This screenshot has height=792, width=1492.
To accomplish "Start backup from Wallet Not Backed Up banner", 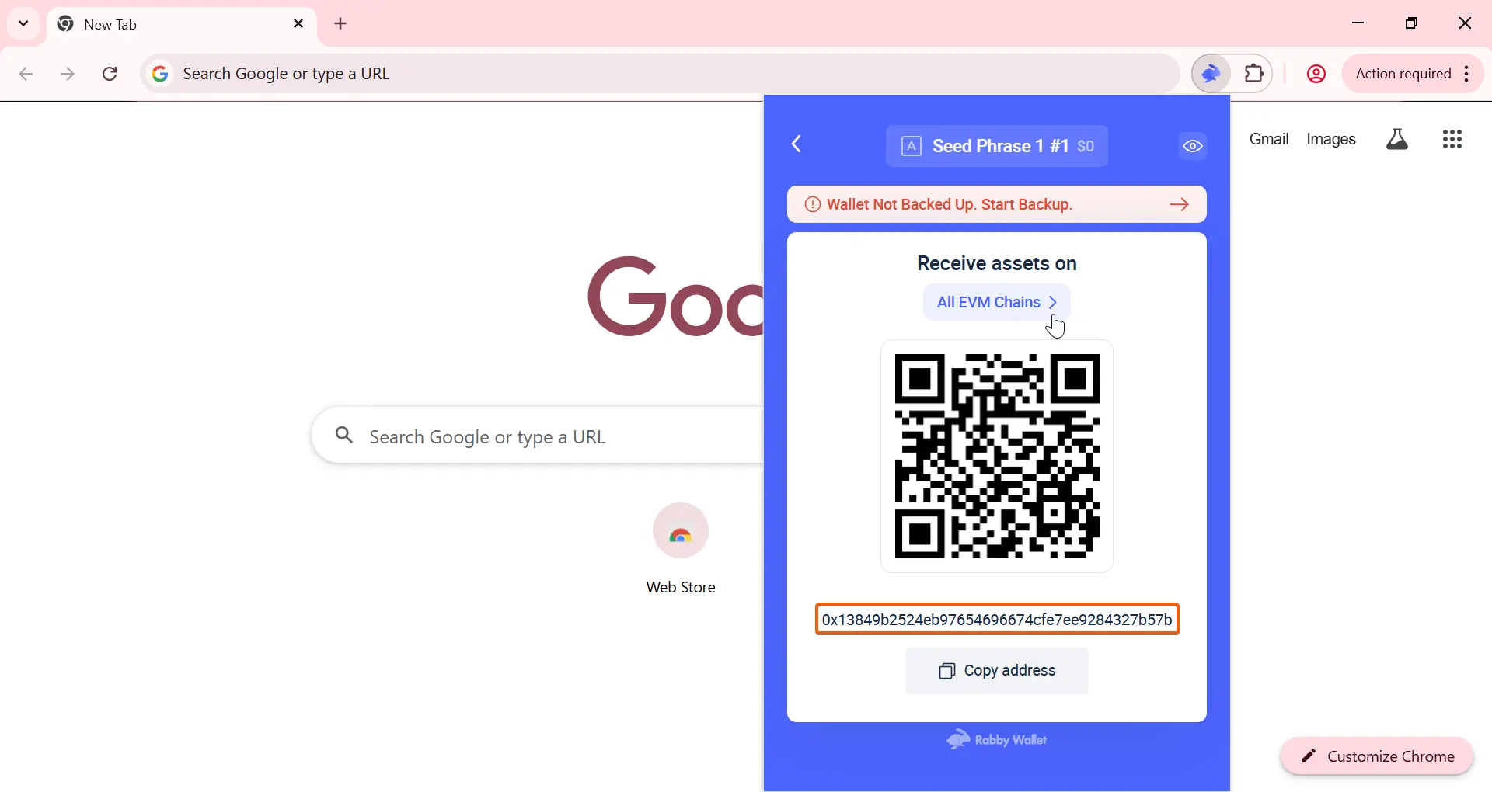I will (997, 205).
